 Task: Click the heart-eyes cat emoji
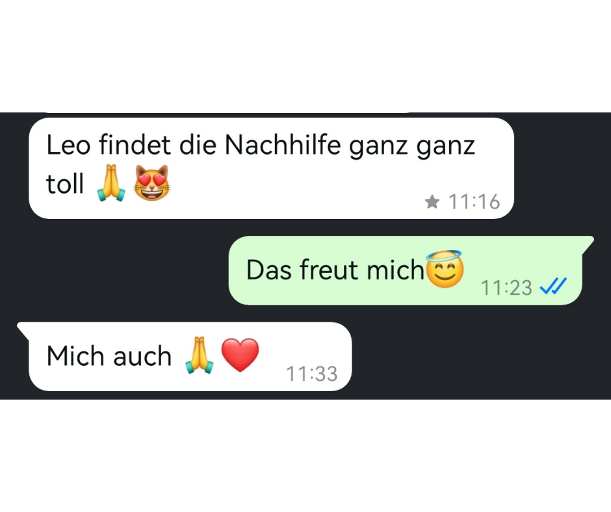(151, 183)
